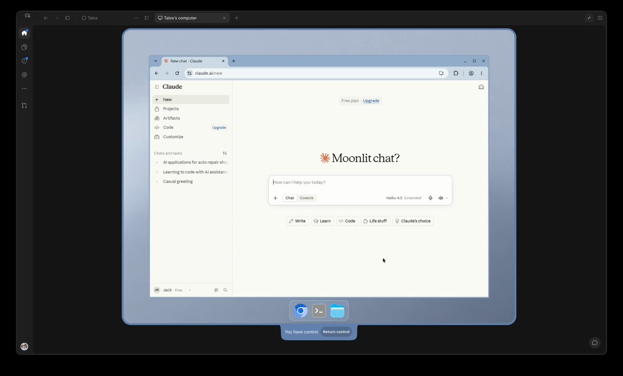This screenshot has width=623, height=376.
Task: Click the grid apps icon beside search
Action: click(216, 290)
